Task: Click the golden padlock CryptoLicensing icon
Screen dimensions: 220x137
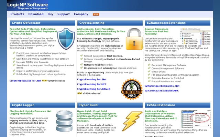Action: point(134,39)
